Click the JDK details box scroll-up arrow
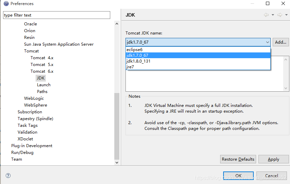290x184 pixels. pos(286,60)
